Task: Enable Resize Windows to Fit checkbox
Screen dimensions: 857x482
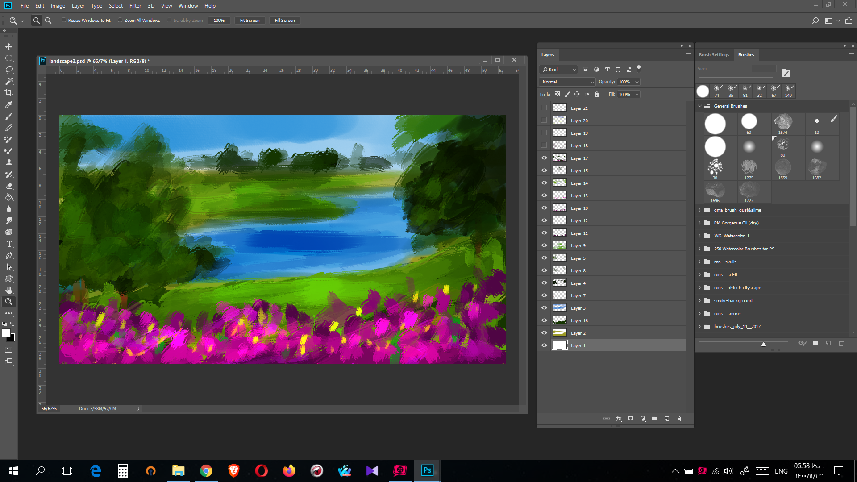Action: tap(64, 20)
